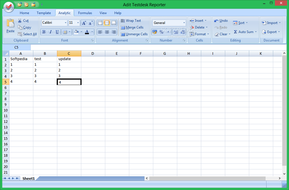This screenshot has width=289, height=190.
Task: Expand the font color dropdown arrow
Action: point(92,32)
